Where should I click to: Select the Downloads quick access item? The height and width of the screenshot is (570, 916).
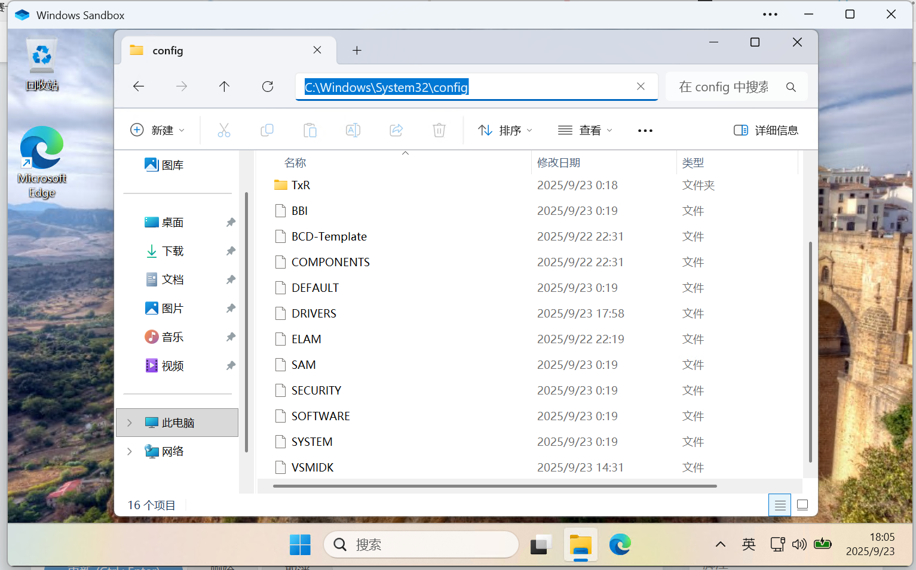pyautogui.click(x=173, y=251)
